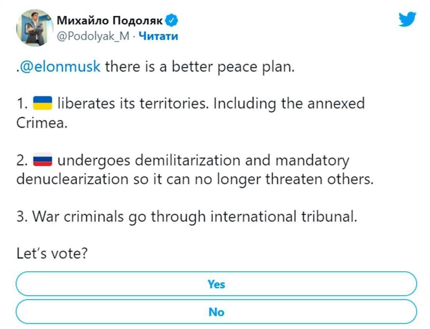Click the blue verified checkmark badge
This screenshot has width=430, height=329.
(172, 20)
